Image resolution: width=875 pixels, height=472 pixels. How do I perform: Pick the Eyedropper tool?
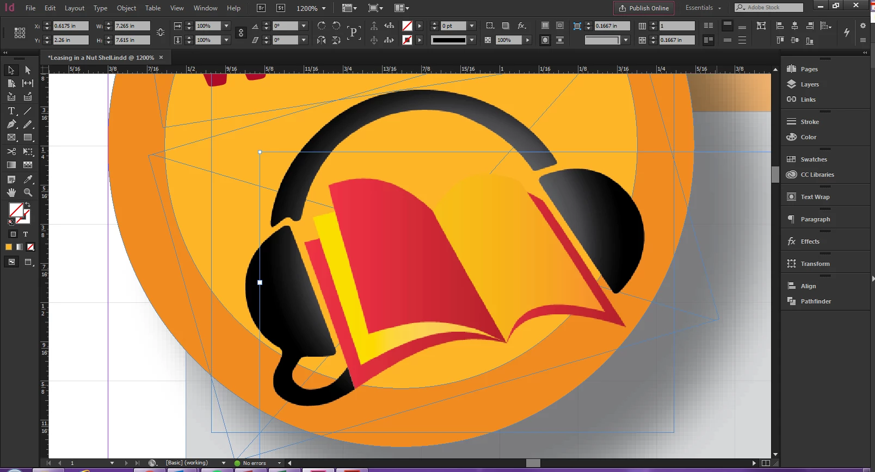(28, 179)
